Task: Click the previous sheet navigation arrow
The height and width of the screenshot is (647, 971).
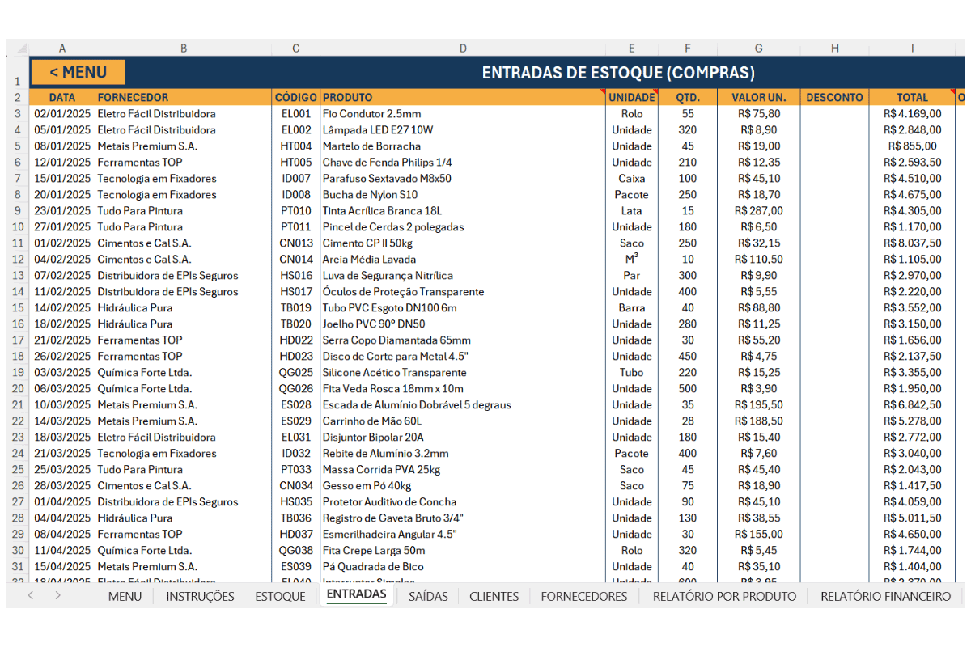Action: 31,595
